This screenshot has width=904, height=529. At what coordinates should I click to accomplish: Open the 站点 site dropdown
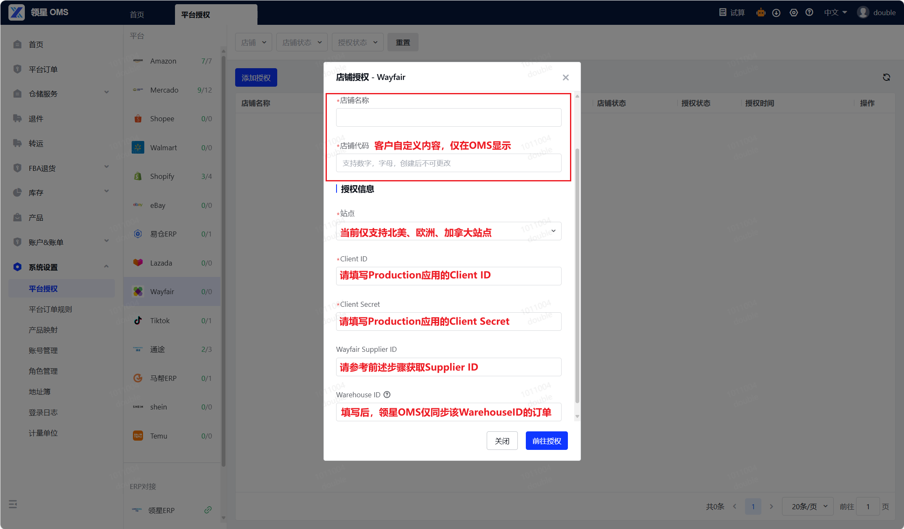(x=448, y=231)
